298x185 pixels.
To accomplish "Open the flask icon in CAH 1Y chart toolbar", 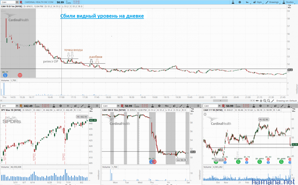I will coord(253,106).
